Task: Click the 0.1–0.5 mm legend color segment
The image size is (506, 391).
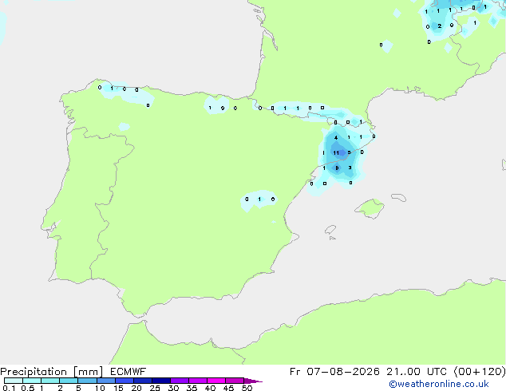Action: [x=14, y=381]
